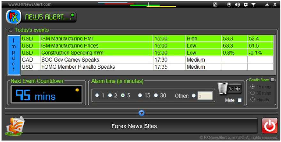Select the BOC Gov Carney Speaks row
The image size is (281, 142).
point(147,60)
